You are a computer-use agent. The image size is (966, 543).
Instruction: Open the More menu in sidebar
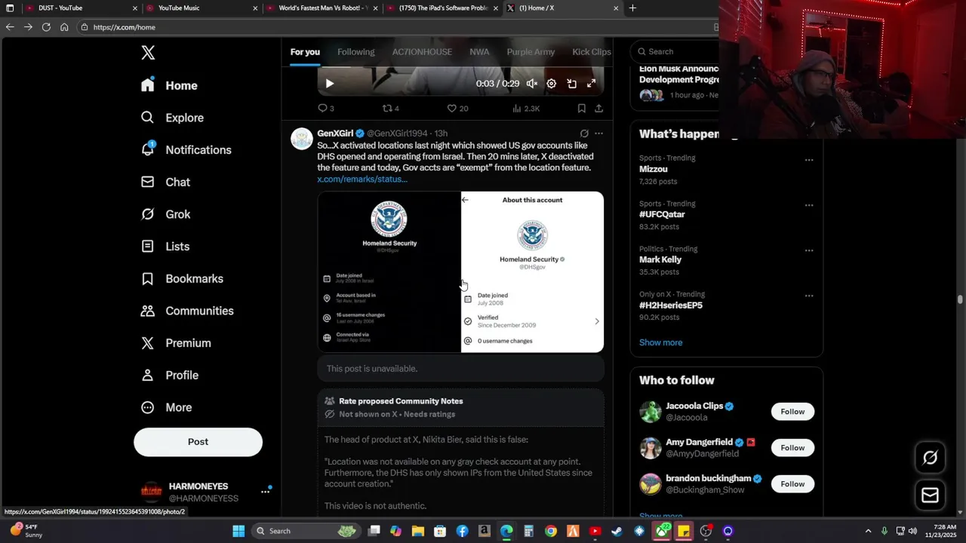[x=168, y=407]
